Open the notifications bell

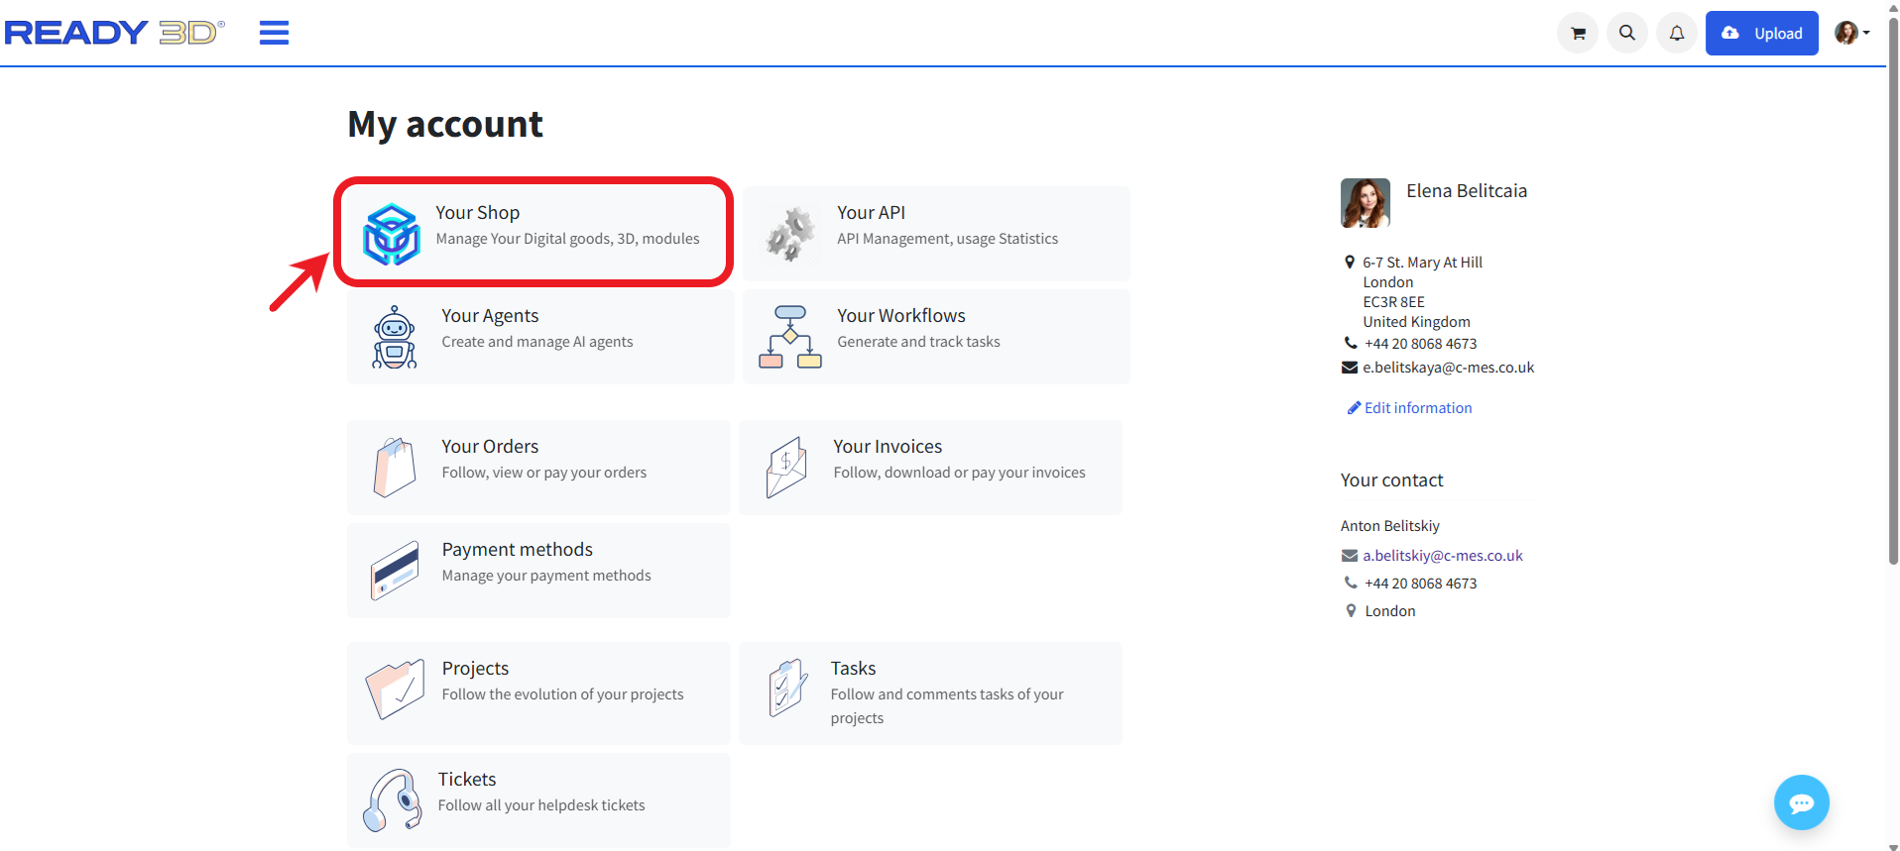[1677, 33]
